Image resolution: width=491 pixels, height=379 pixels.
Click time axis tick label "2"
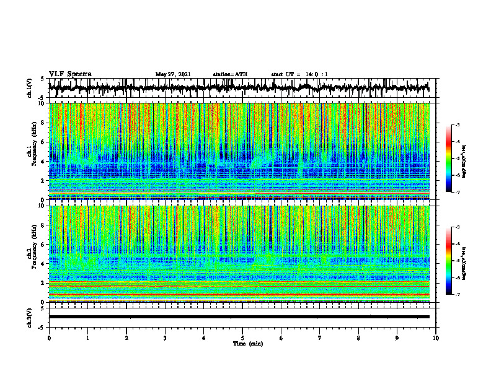point(126,338)
